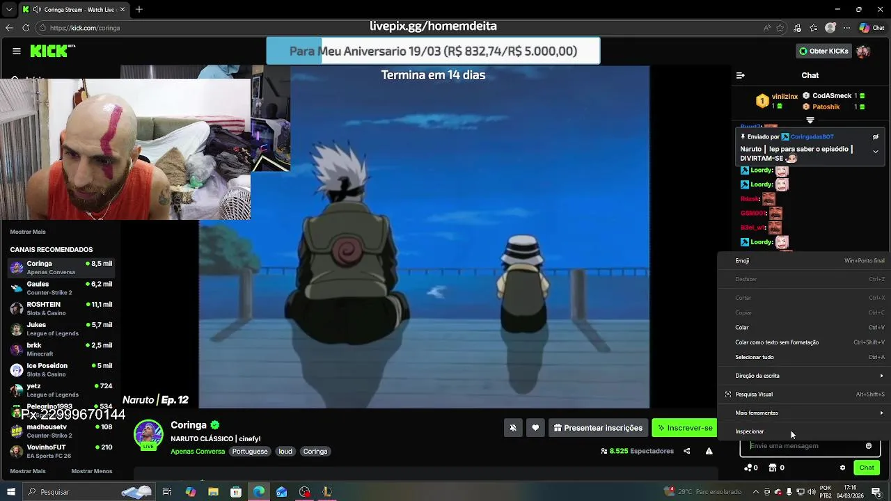Click the Coringa streamer avatar with LIVE badge
The width and height of the screenshot is (891, 501).
click(148, 435)
